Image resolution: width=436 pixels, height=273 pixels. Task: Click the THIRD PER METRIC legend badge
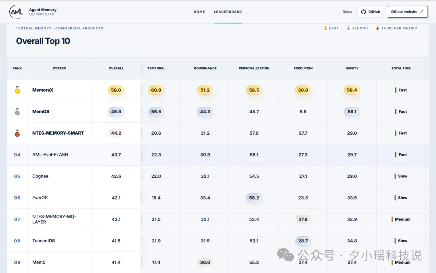coord(396,28)
